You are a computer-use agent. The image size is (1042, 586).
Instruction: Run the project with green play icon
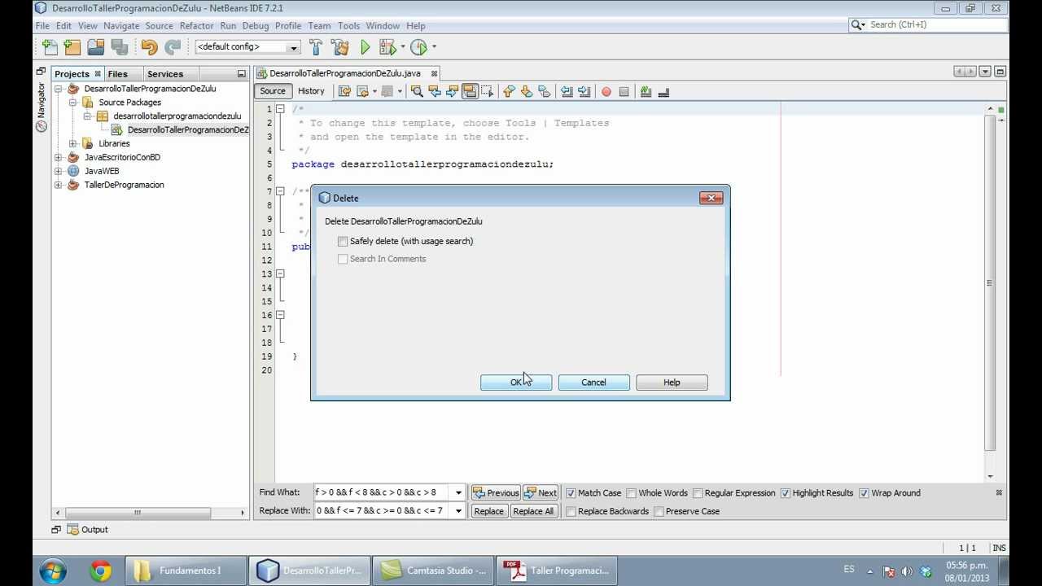click(x=366, y=47)
